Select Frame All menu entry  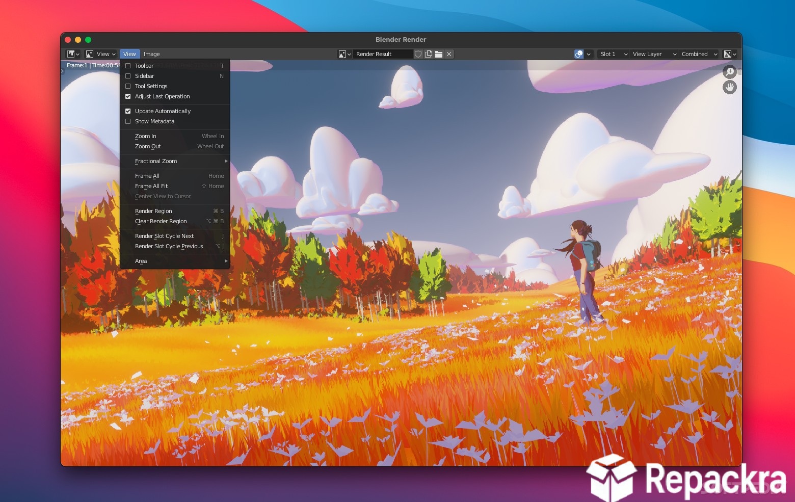[175, 176]
